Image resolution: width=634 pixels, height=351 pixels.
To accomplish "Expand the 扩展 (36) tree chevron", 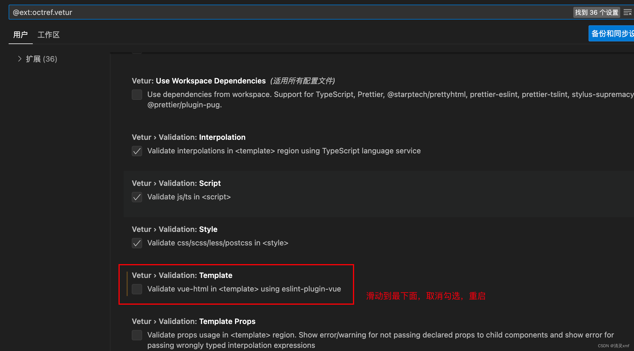I will coord(20,59).
